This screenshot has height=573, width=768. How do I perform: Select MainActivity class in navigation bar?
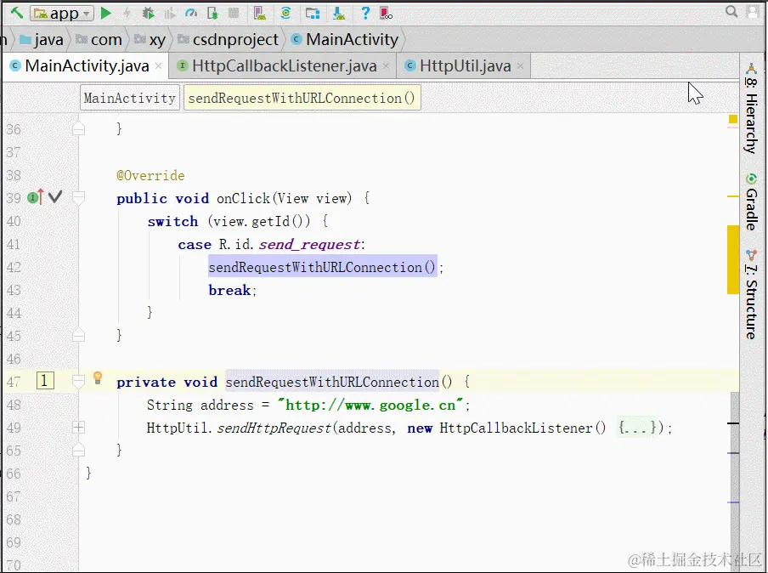(x=345, y=39)
